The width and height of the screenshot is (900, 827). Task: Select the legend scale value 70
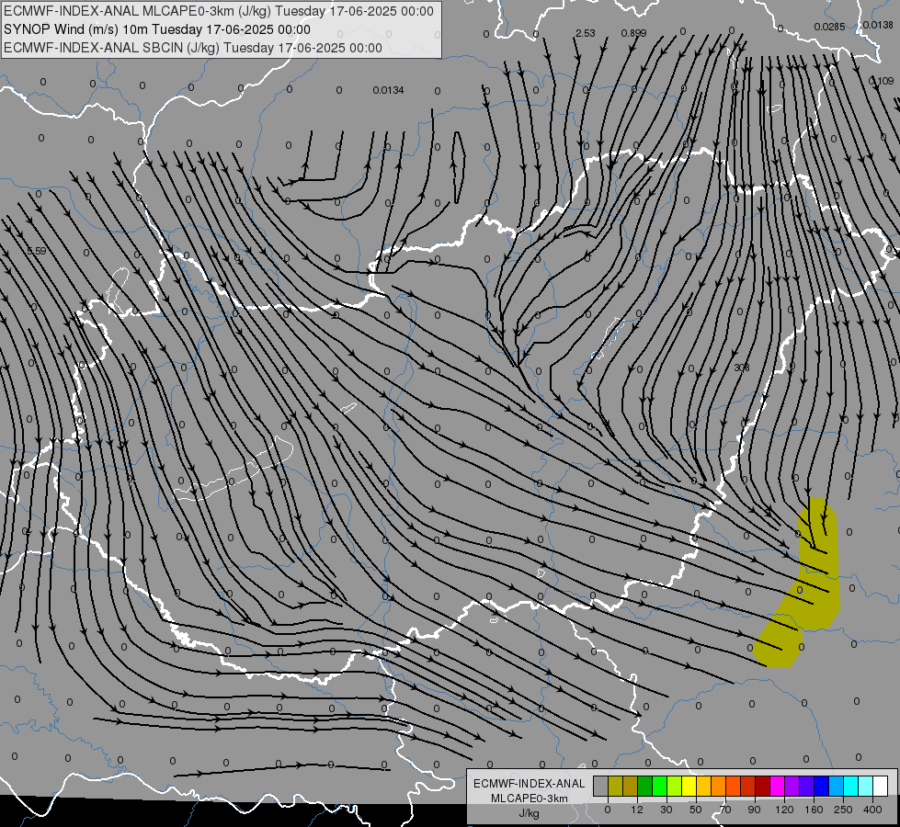tap(725, 810)
